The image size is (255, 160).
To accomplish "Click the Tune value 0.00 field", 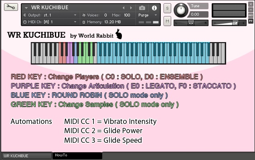I will pyautogui.click(x=198, y=14).
